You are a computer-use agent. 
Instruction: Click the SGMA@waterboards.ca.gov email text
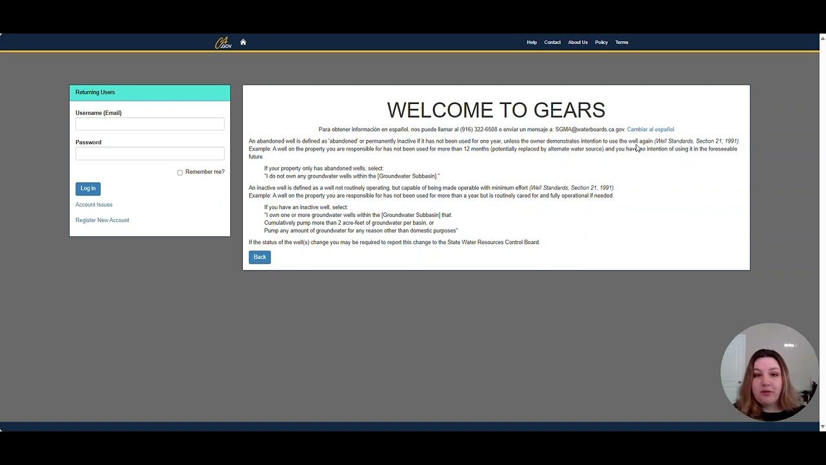(x=590, y=129)
